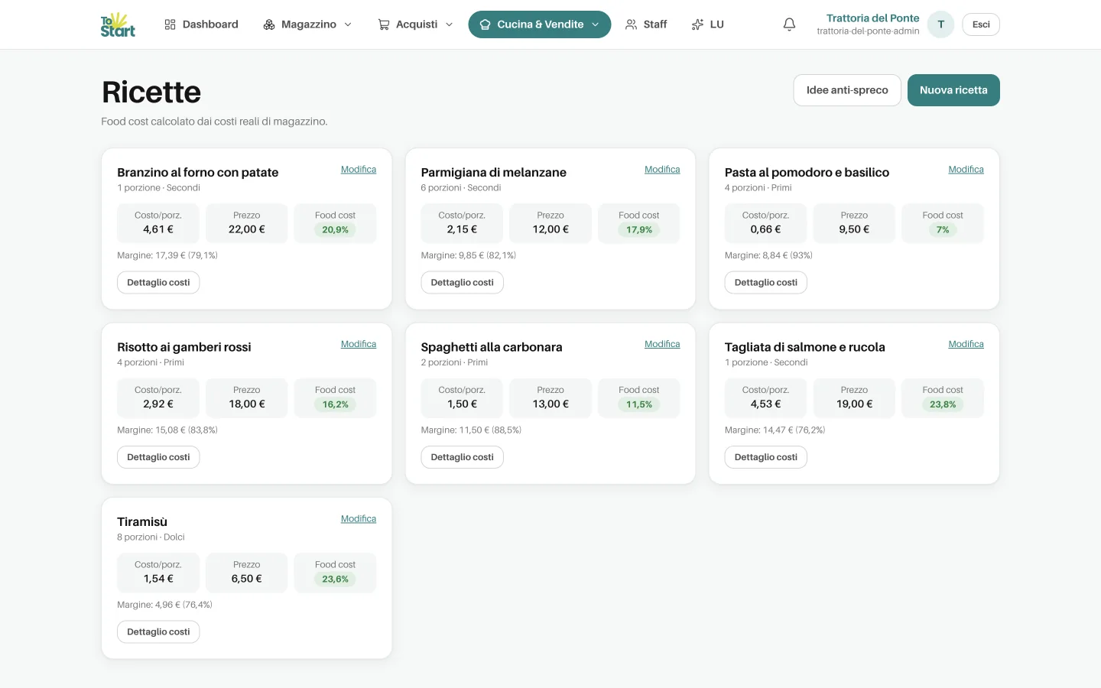Edit the Risotto ai gamberi rossi recipe
Image resolution: width=1101 pixels, height=688 pixels.
[359, 344]
